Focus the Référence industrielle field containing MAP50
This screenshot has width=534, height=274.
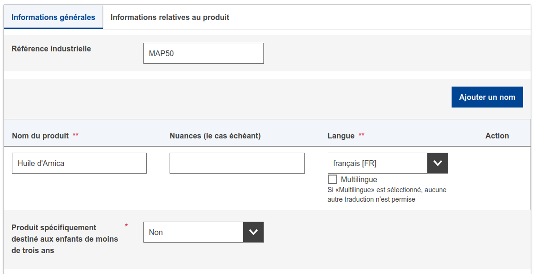click(203, 53)
